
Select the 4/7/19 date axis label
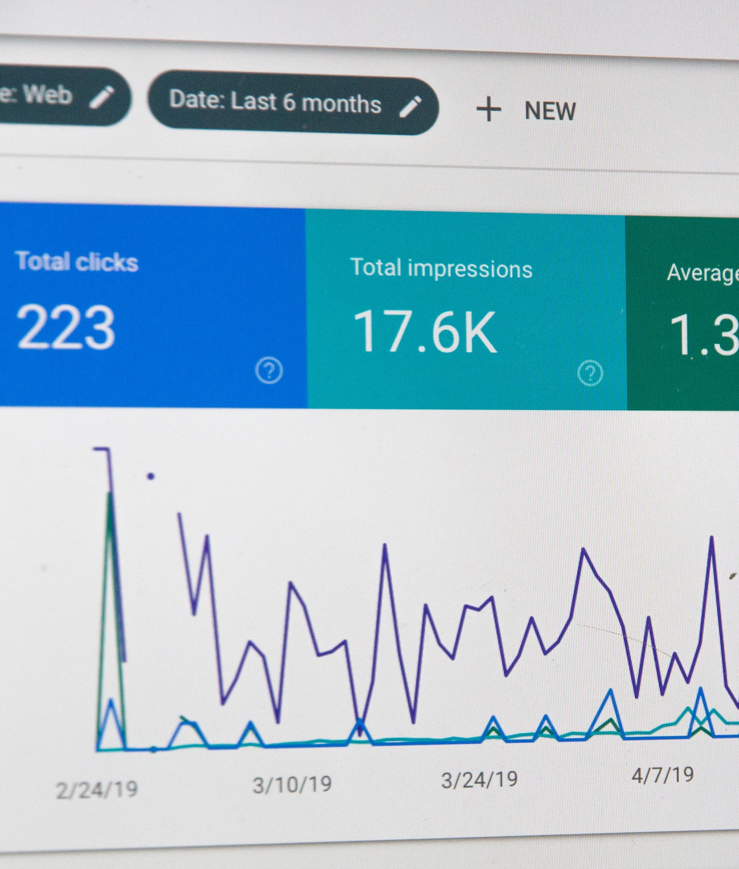click(662, 775)
